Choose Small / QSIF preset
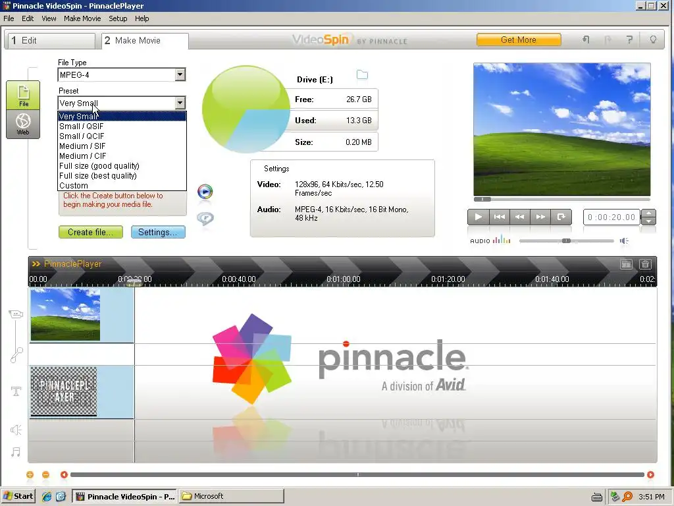674x506 pixels. pos(122,126)
